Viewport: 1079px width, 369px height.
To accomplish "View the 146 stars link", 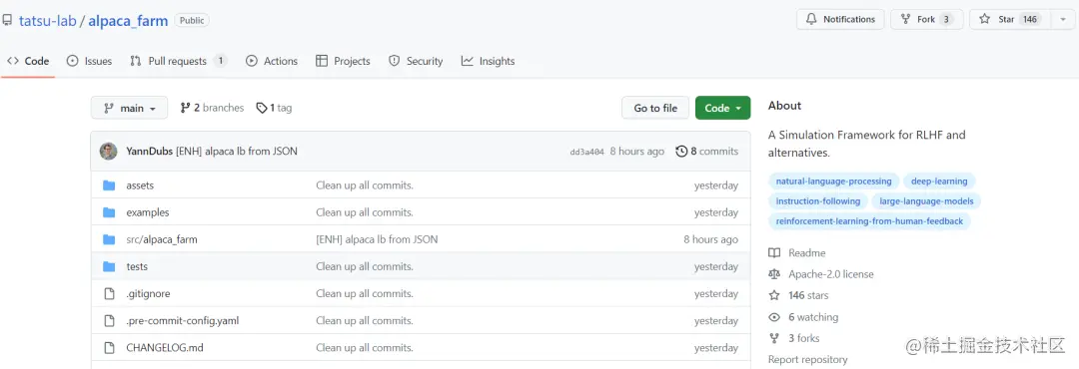I will (808, 295).
